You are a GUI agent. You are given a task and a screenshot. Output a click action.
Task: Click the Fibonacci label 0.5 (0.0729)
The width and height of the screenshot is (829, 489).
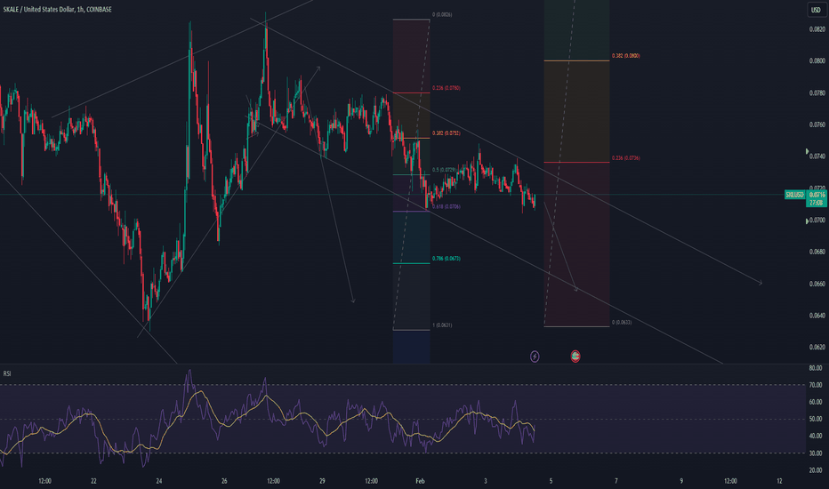click(x=444, y=170)
